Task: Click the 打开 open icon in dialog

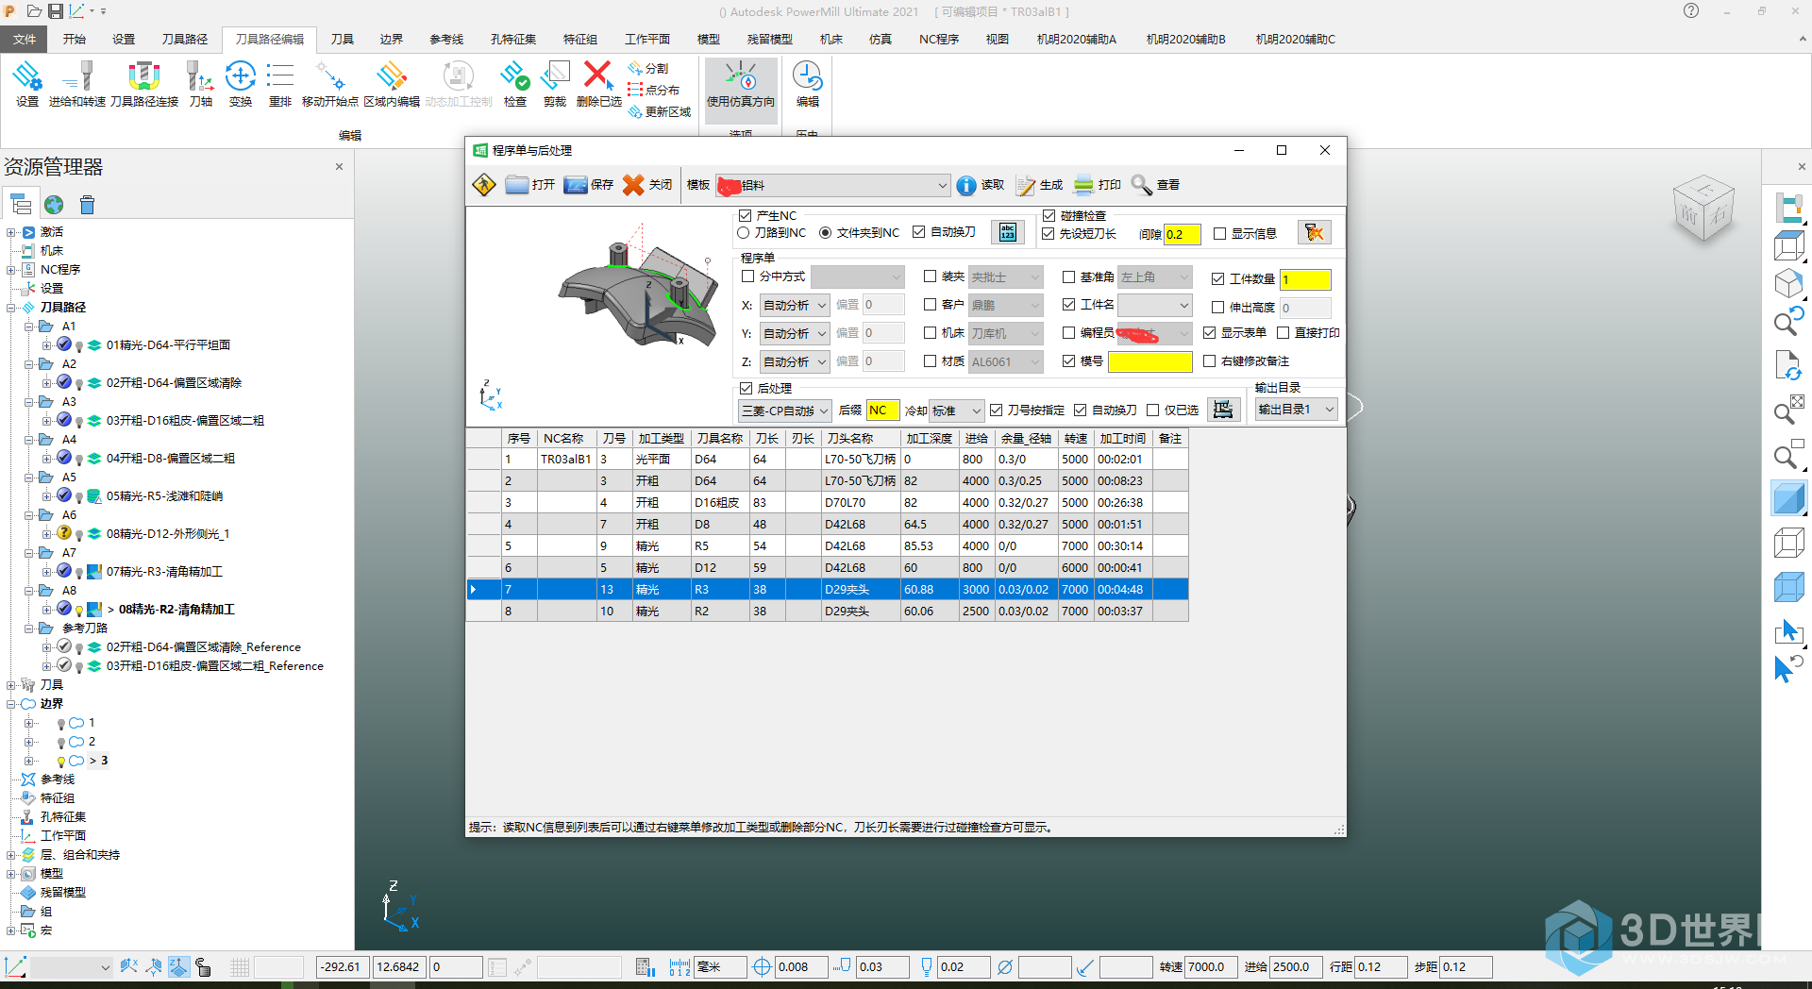Action: pyautogui.click(x=530, y=185)
